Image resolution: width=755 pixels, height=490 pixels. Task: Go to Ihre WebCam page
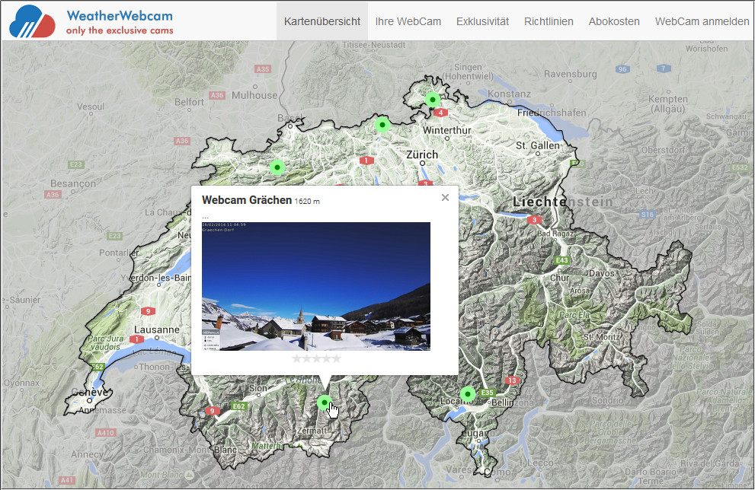[408, 21]
